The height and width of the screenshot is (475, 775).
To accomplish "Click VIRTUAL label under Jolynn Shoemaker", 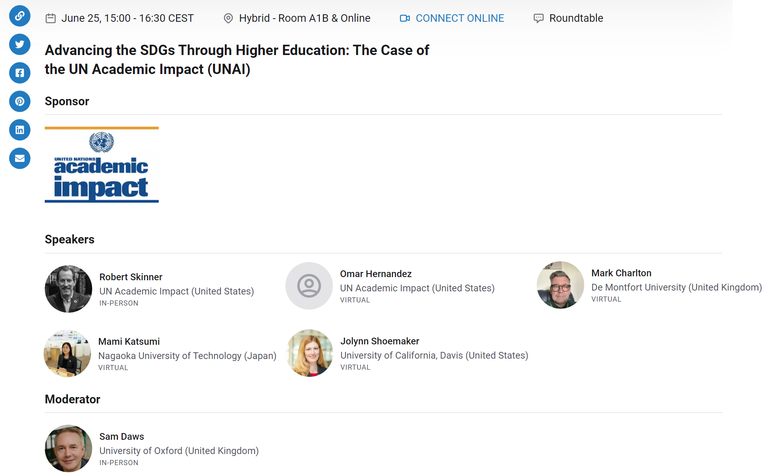I will point(355,367).
